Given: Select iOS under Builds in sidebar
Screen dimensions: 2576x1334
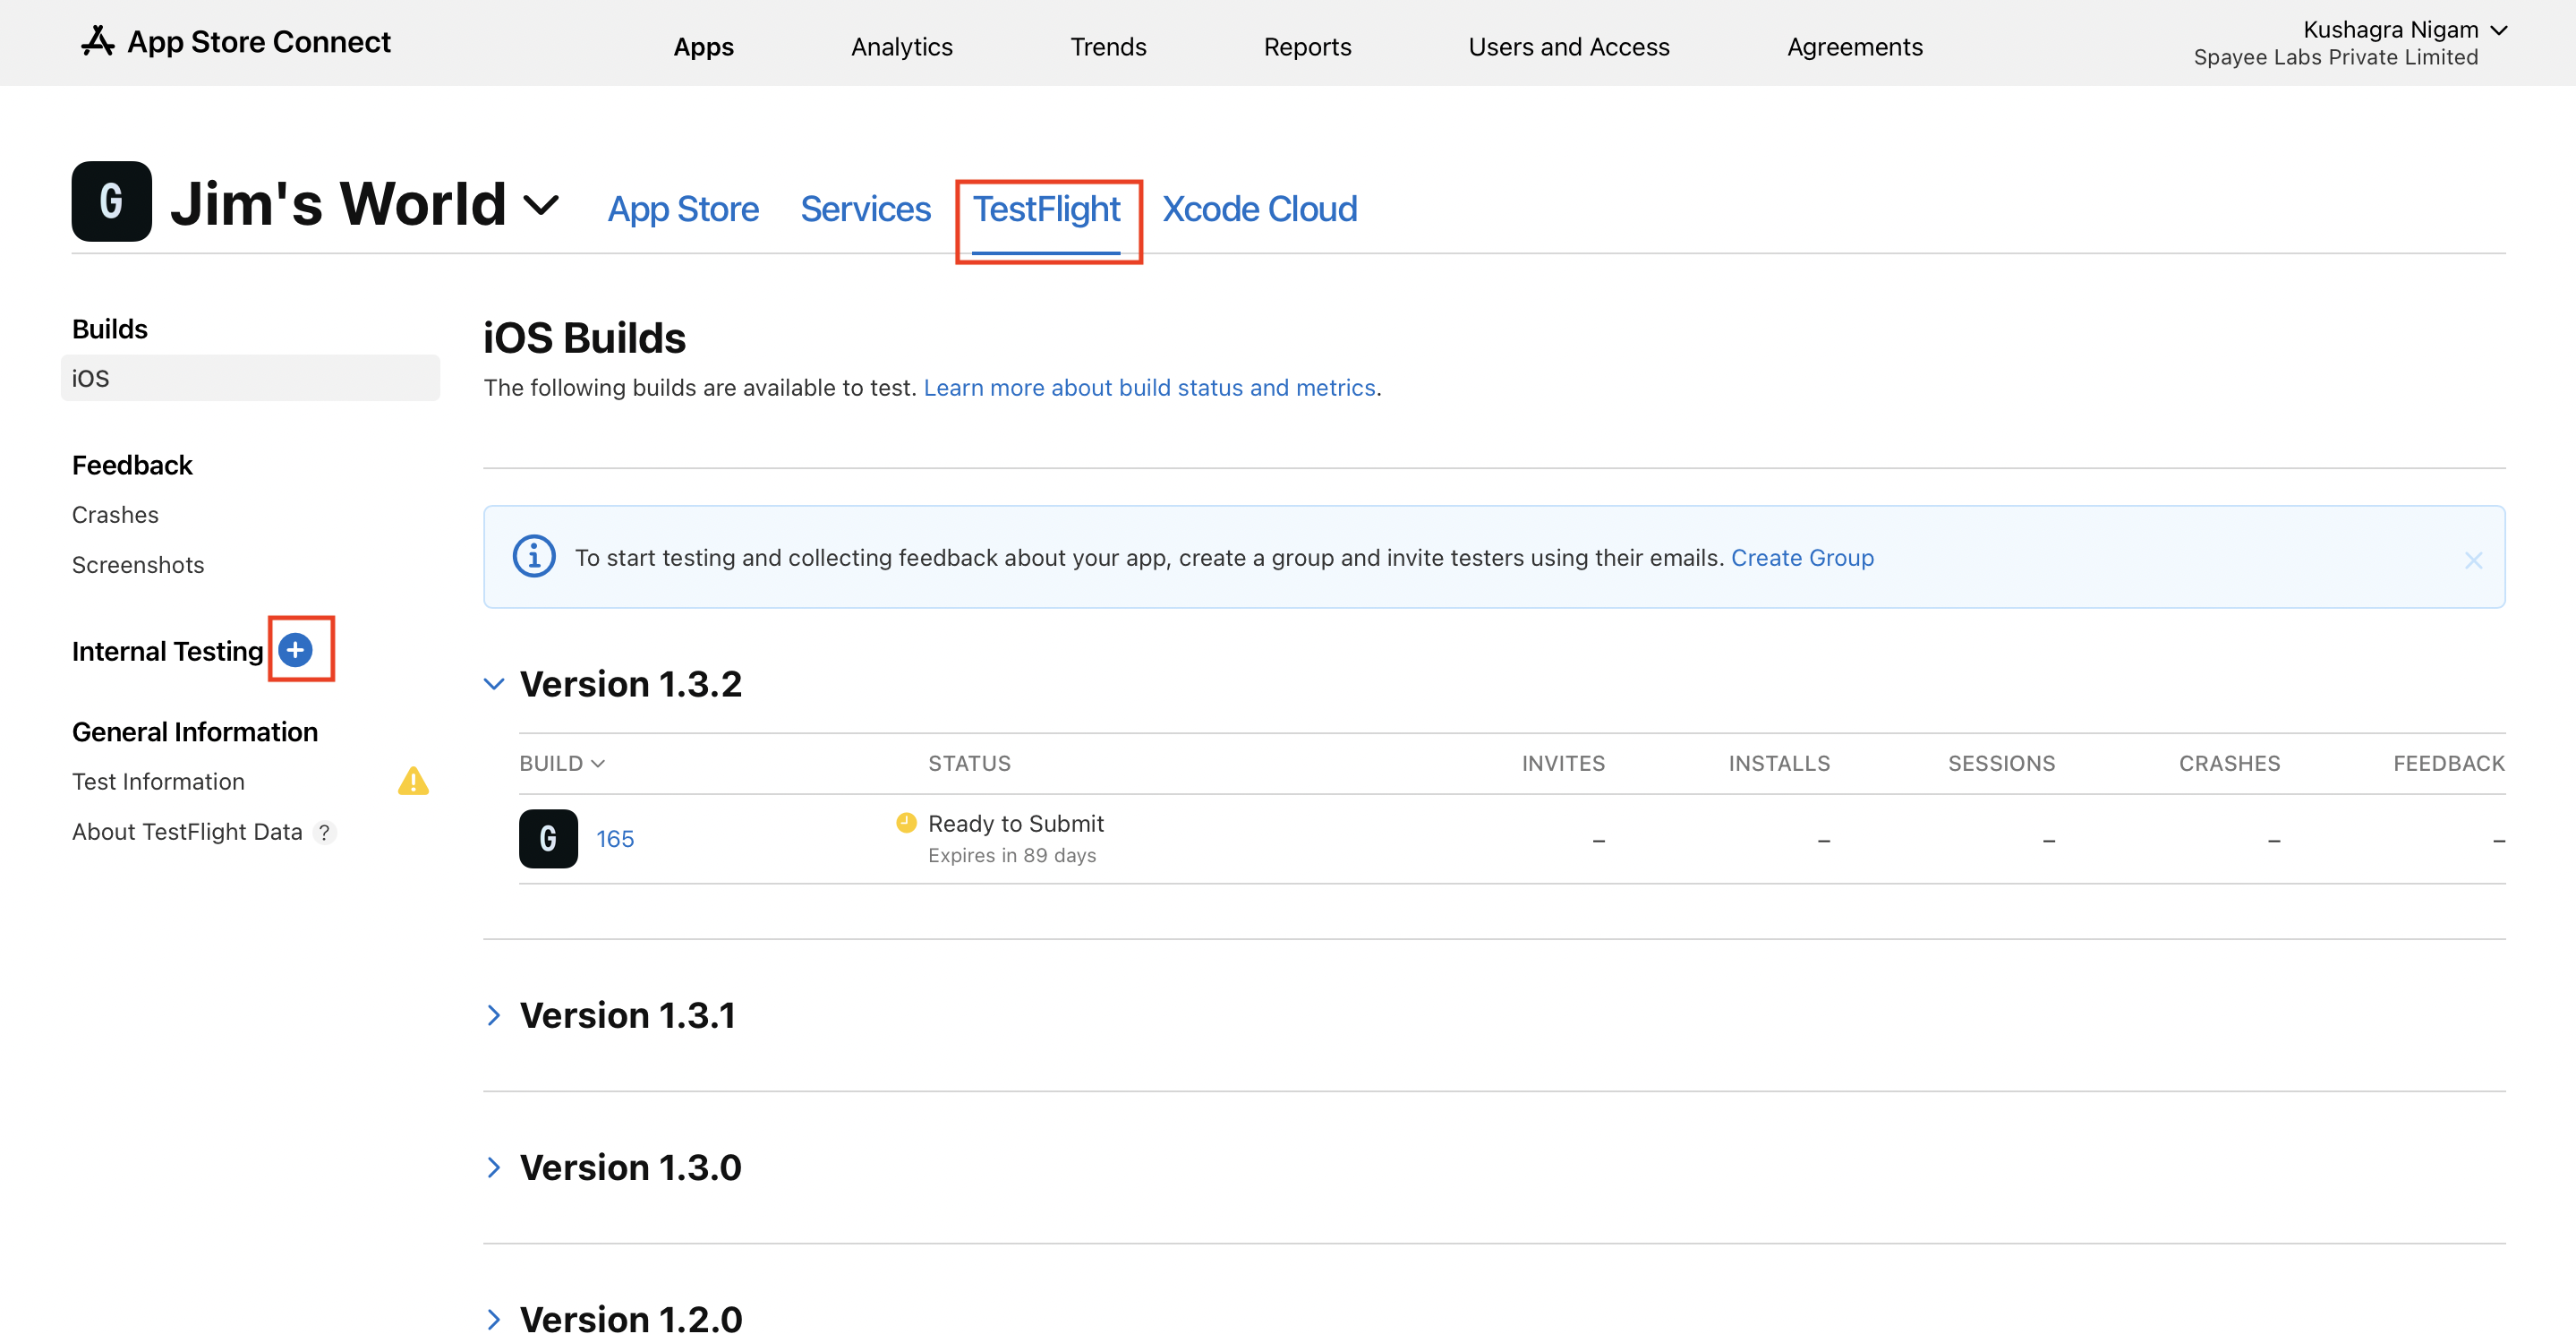Looking at the screenshot, I should 250,378.
